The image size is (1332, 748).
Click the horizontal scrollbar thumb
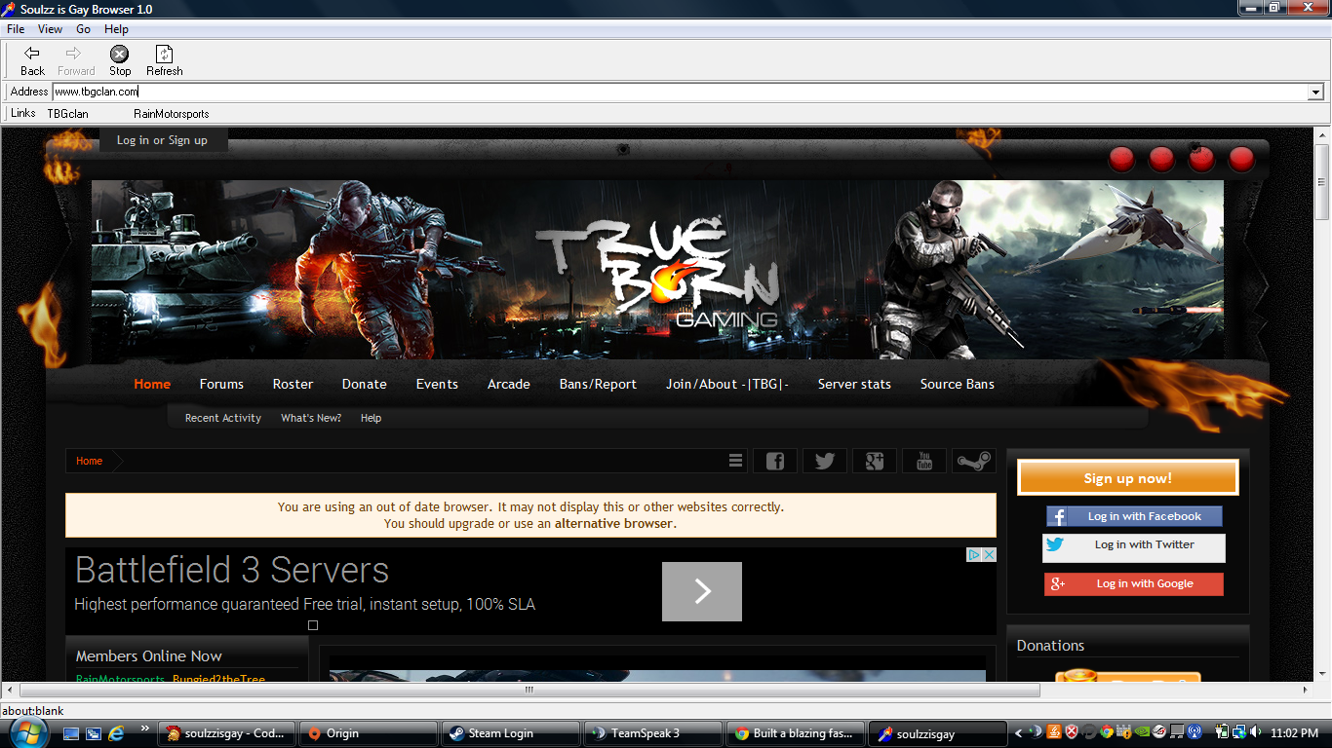(529, 690)
